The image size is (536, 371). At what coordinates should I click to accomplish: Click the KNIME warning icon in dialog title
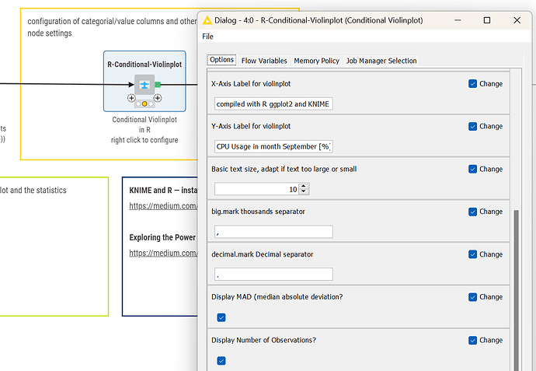(x=207, y=20)
